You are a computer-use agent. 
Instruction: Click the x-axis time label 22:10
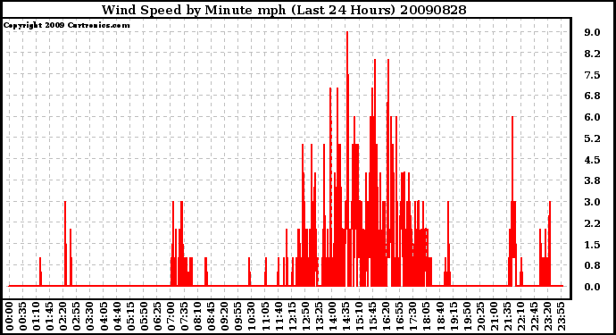(x=521, y=316)
